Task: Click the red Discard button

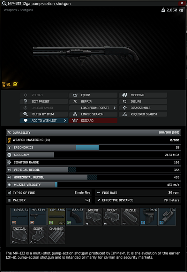Action: (x=93, y=121)
